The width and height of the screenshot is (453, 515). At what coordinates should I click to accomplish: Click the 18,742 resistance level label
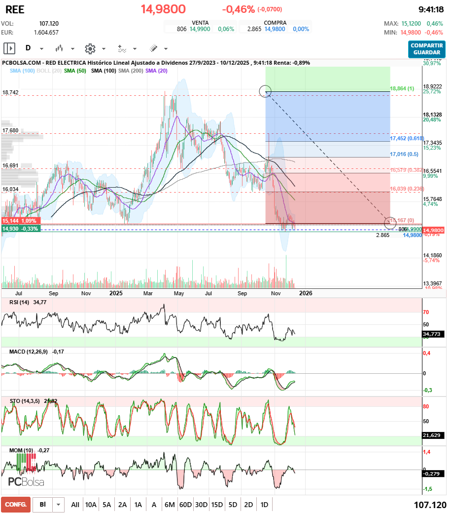(x=10, y=92)
